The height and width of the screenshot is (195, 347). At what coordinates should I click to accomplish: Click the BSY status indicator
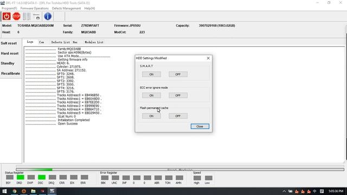[x=10, y=177]
